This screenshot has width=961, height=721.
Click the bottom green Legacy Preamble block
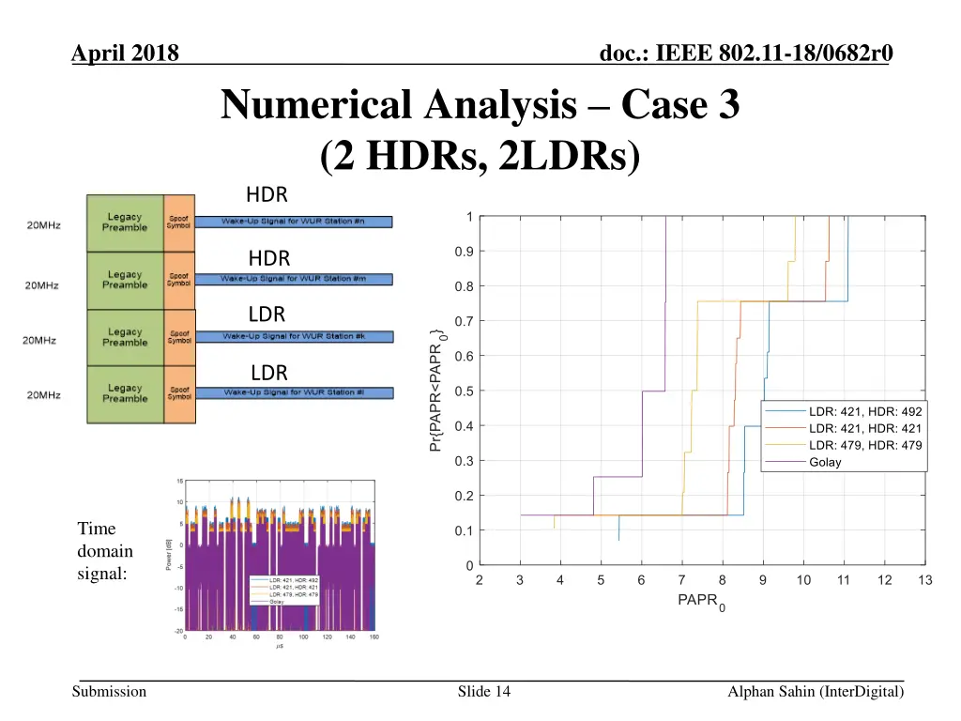(125, 393)
